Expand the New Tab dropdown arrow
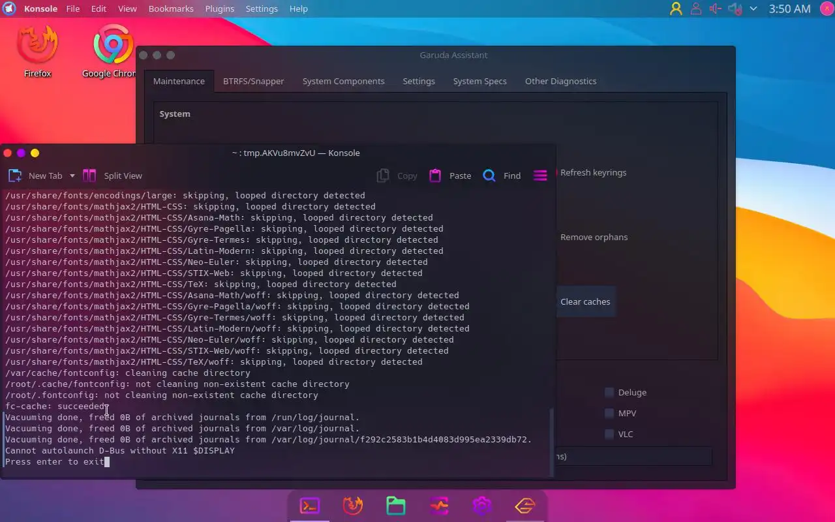 [x=72, y=176]
